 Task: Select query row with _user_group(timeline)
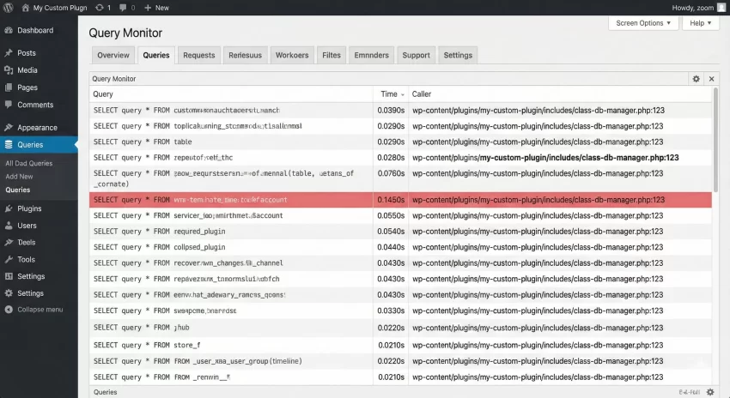pyautogui.click(x=400, y=361)
